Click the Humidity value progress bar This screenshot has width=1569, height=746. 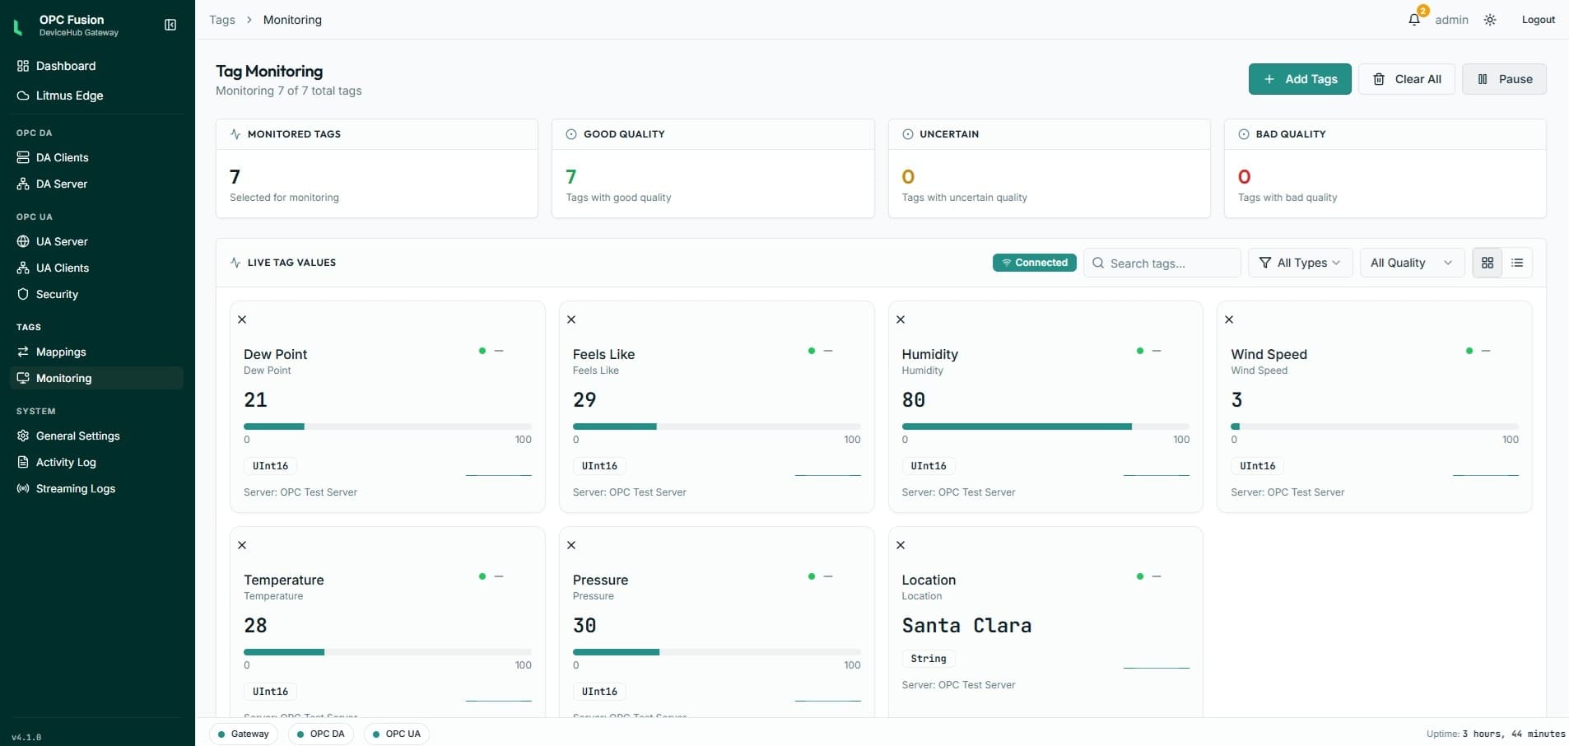(1045, 427)
